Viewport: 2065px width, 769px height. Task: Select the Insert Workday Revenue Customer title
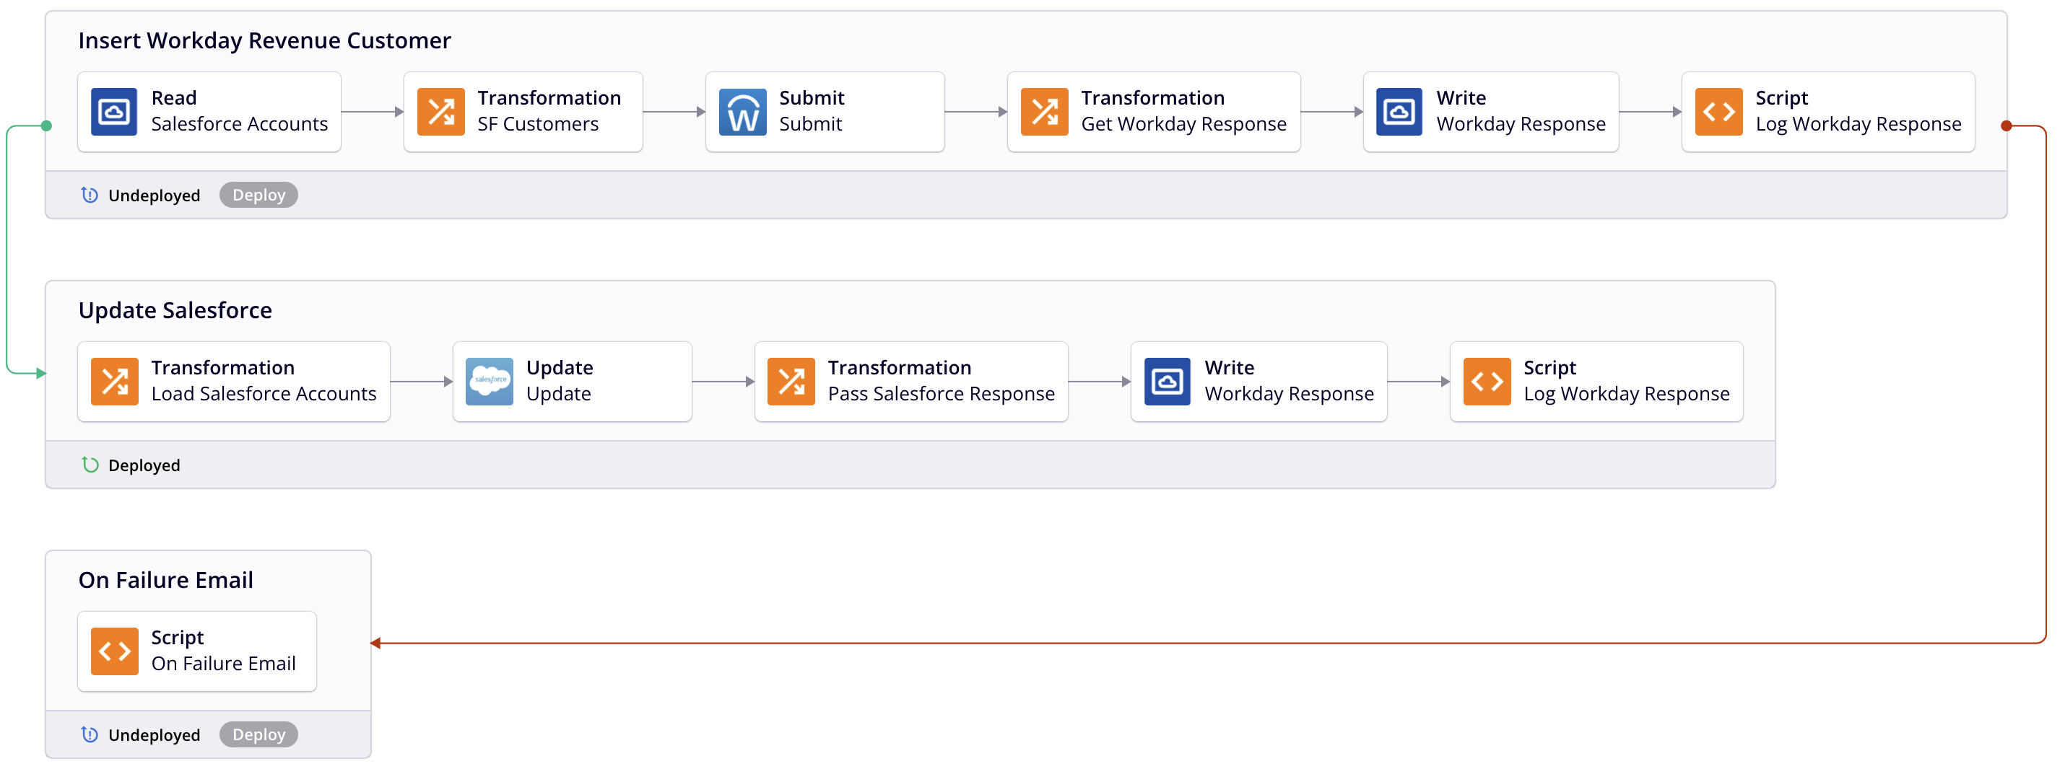(264, 41)
